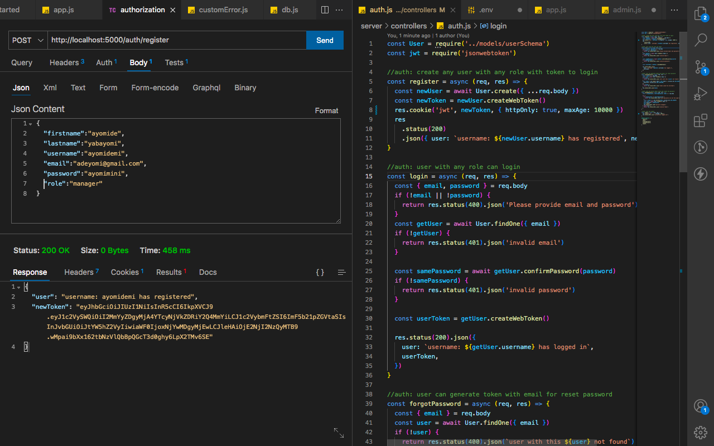
Task: Switch to the Auth tab
Action: coord(106,62)
